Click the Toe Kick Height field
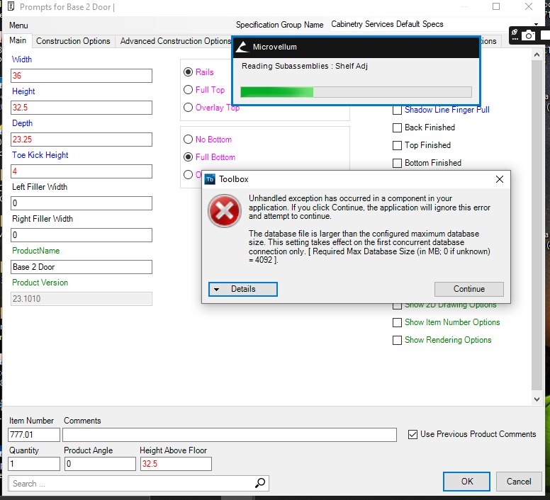 pos(82,171)
